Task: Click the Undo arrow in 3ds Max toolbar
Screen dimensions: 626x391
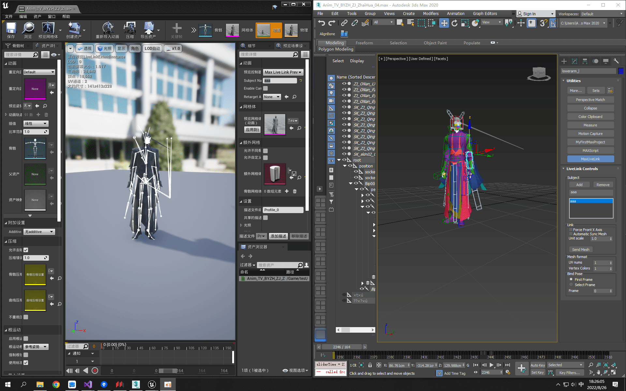Action: pos(321,23)
